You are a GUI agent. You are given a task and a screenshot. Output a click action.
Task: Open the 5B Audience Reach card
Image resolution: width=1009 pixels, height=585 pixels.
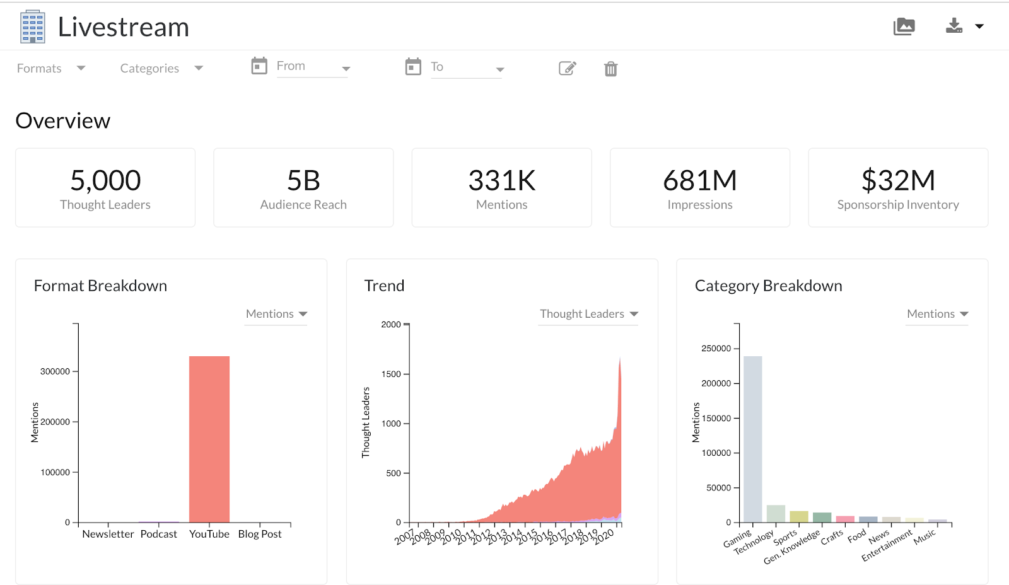tap(303, 188)
